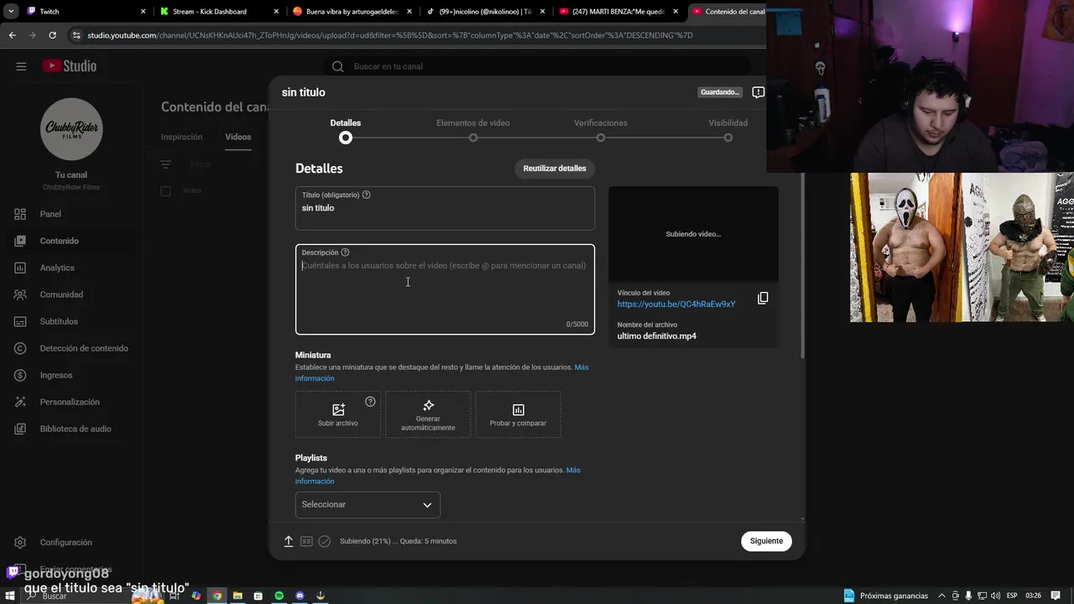1074x604 pixels.
Task: Click the Subiendo video preview thumbnail
Action: click(693, 234)
